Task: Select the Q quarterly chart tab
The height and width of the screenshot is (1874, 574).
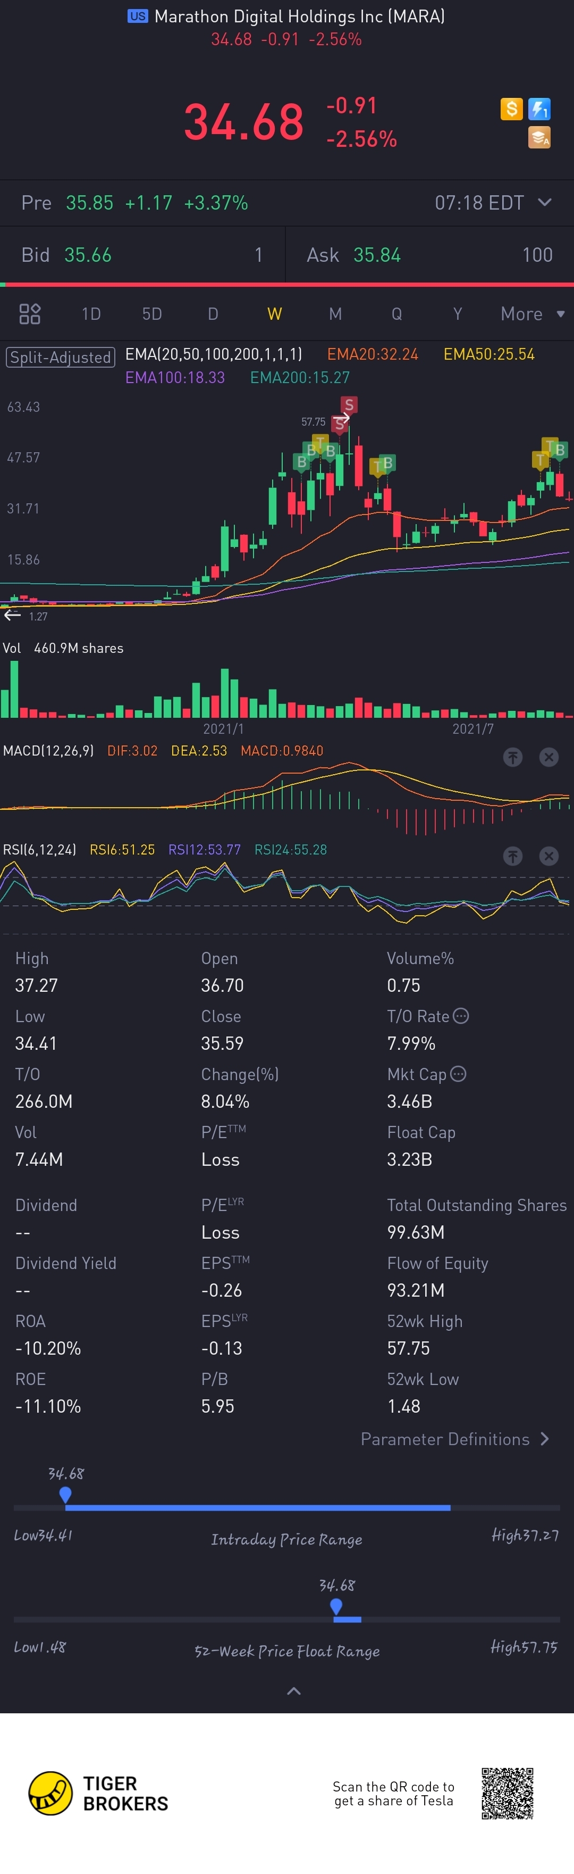Action: click(396, 313)
